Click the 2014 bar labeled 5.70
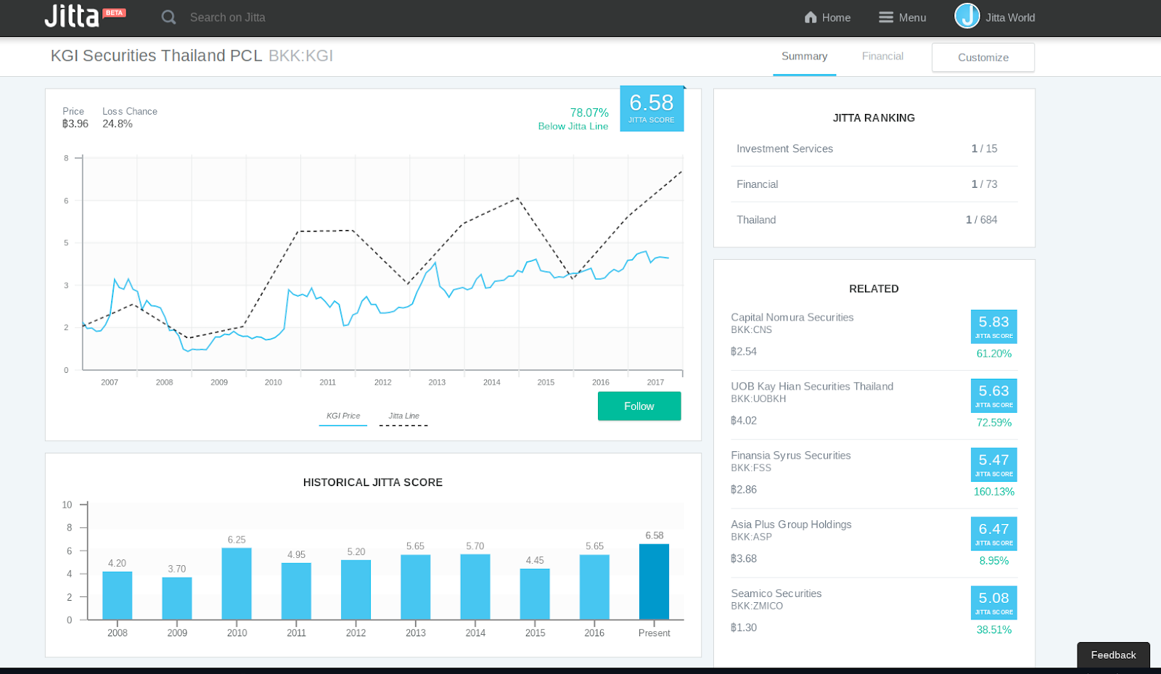The image size is (1161, 674). 475,587
